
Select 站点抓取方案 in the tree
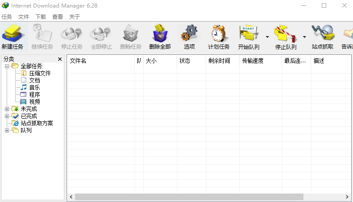pos(37,123)
